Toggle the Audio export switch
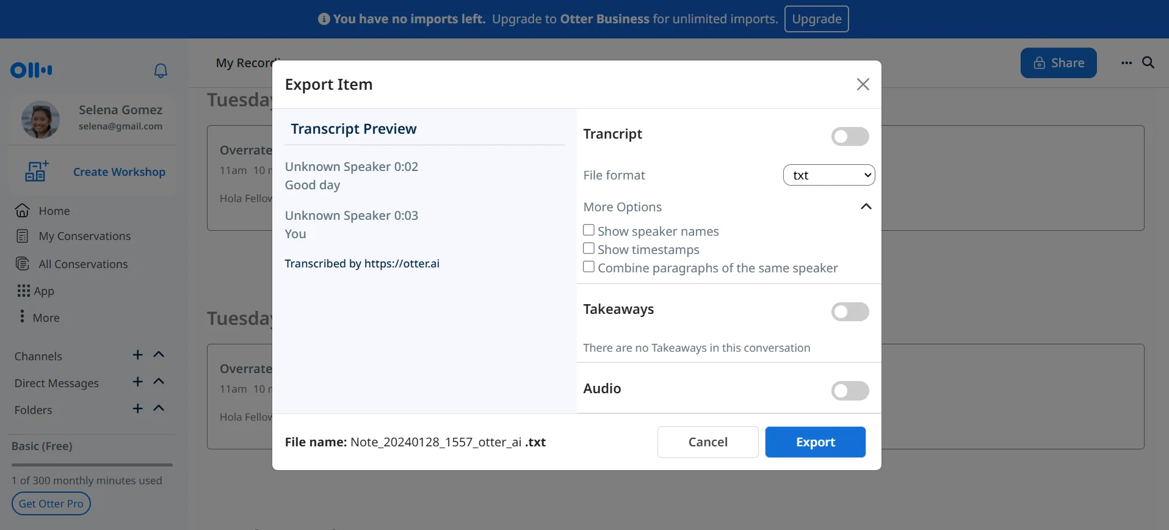Viewport: 1169px width, 530px height. click(x=850, y=391)
